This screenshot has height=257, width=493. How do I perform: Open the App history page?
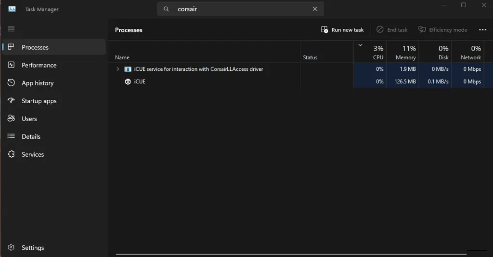[54, 83]
